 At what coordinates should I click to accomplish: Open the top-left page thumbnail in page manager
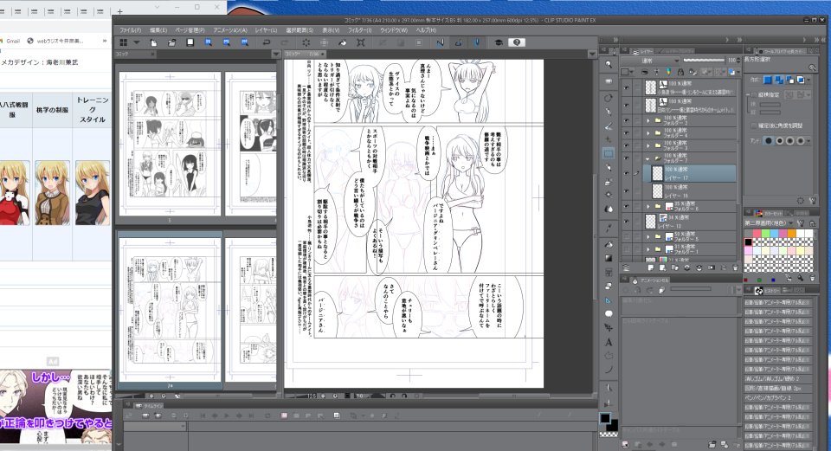(170, 145)
